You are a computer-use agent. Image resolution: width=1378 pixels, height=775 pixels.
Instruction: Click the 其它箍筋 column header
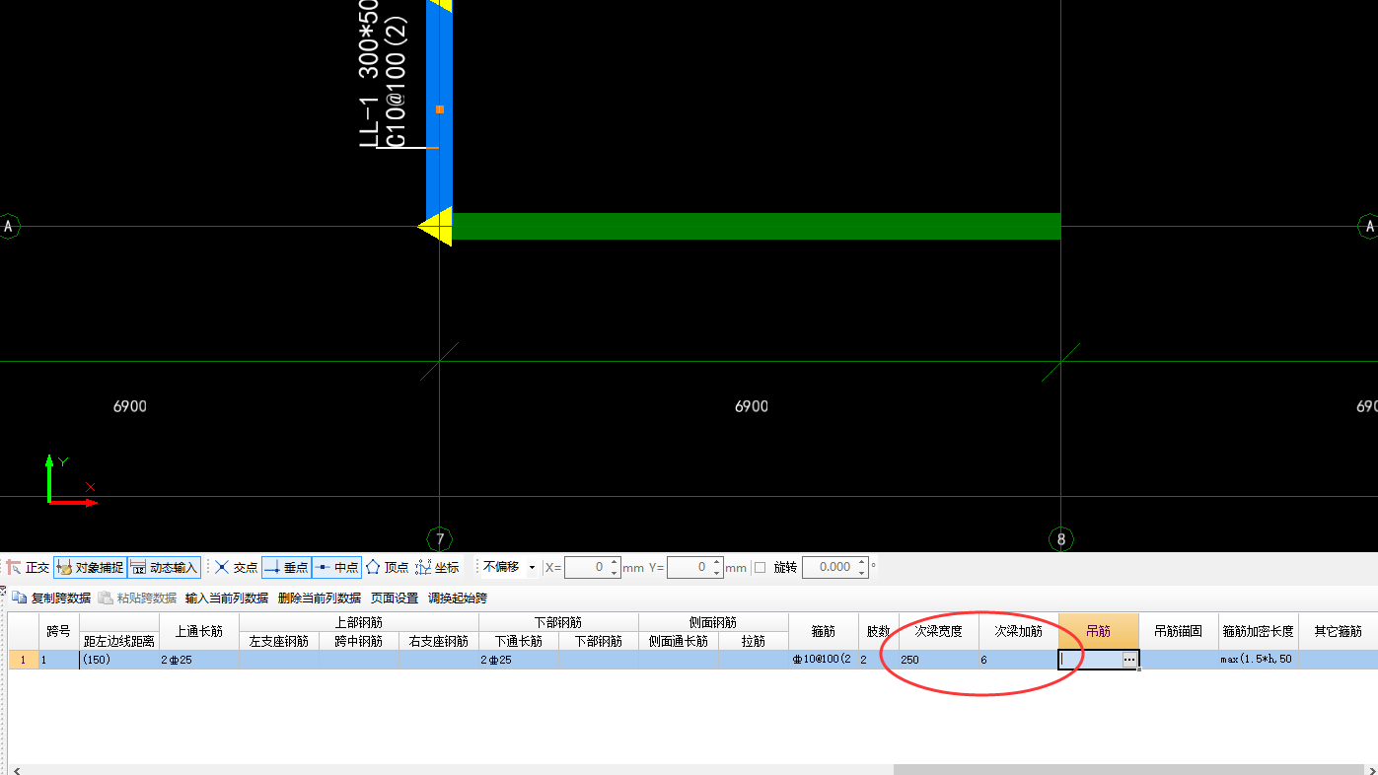pyautogui.click(x=1339, y=631)
